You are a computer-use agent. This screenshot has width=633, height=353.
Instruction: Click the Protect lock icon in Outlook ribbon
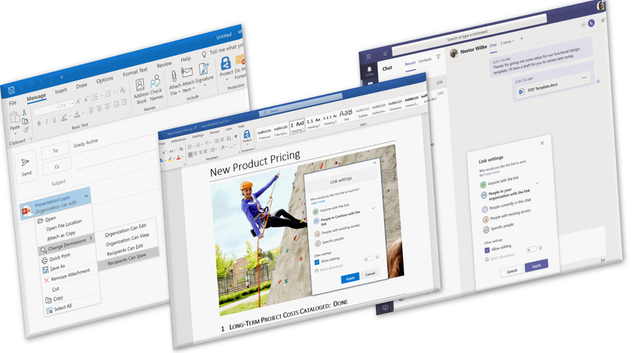(x=226, y=63)
